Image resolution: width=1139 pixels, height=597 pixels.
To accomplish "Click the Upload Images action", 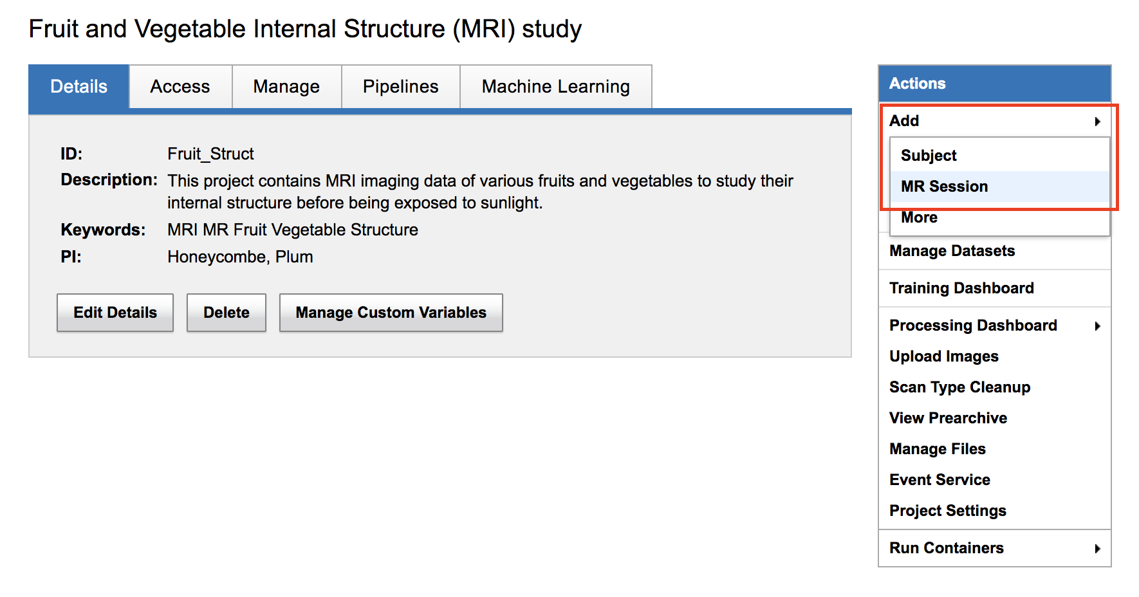I will point(943,356).
